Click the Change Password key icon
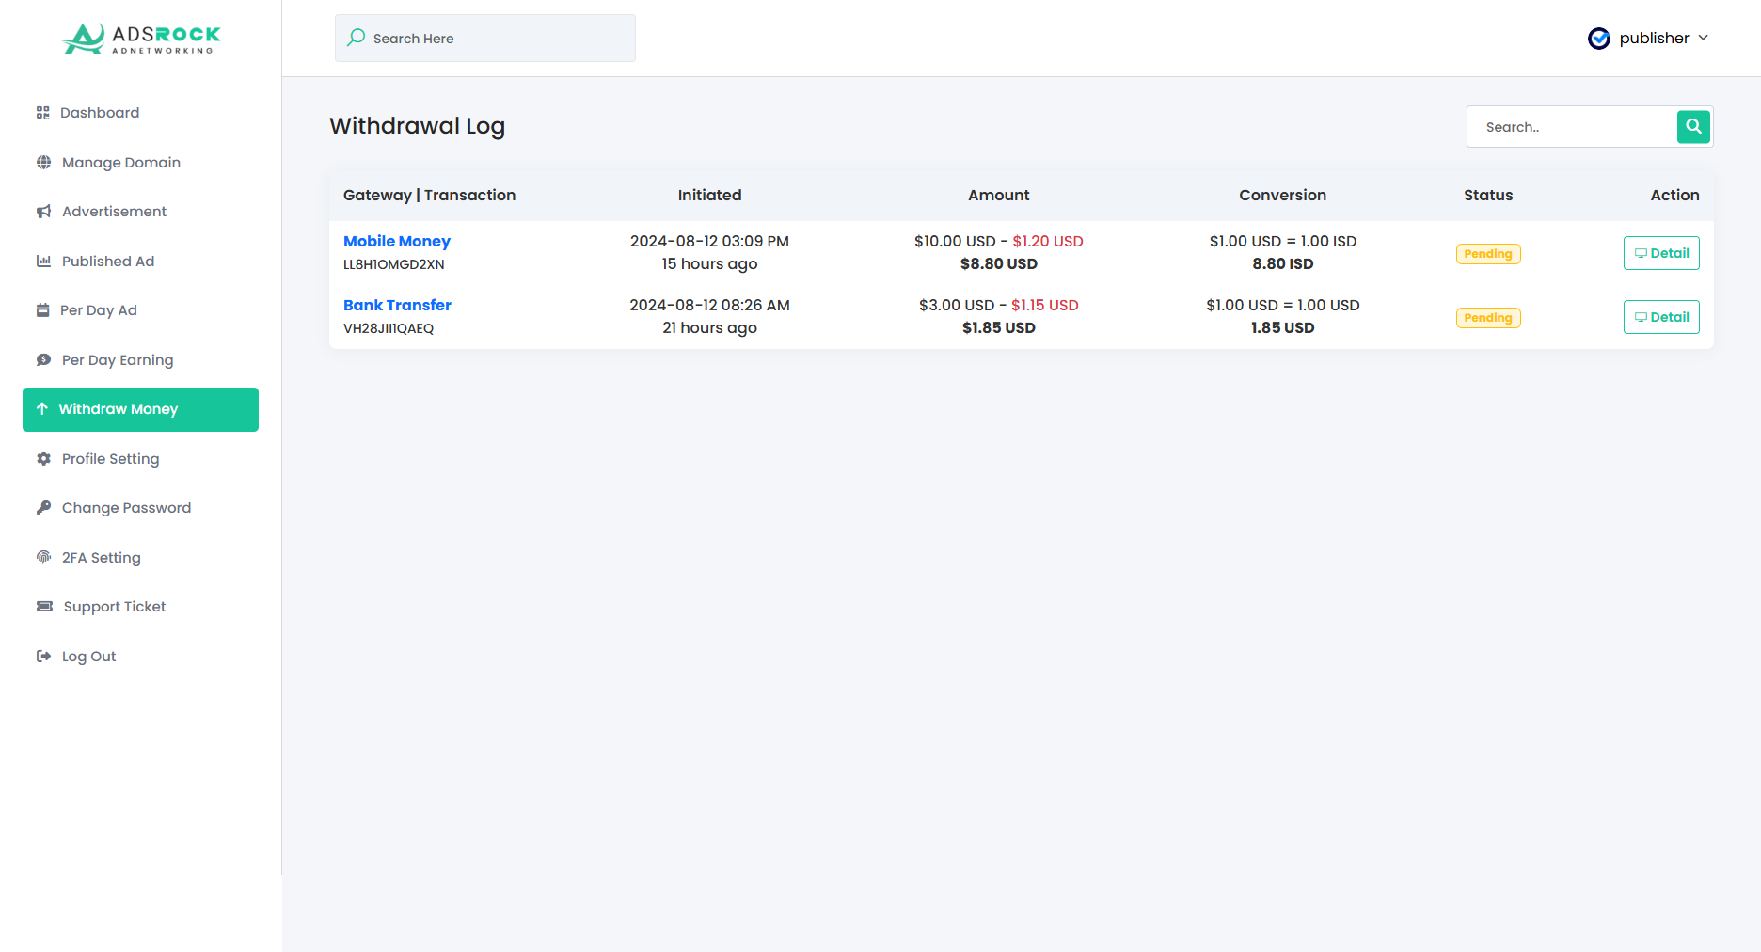The image size is (1761, 952). (x=44, y=508)
